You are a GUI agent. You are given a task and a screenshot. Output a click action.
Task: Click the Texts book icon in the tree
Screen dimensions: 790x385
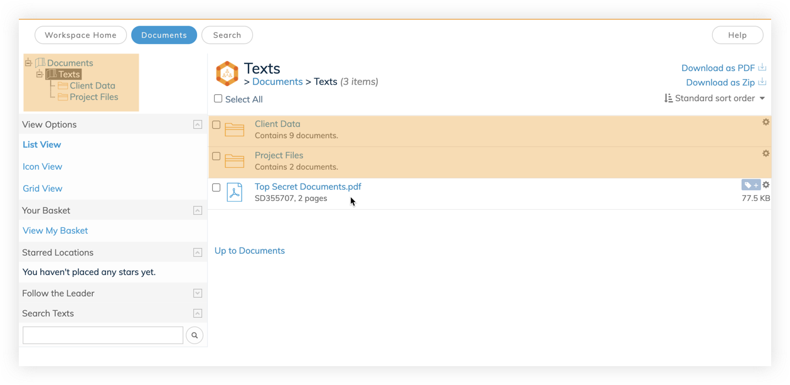pyautogui.click(x=51, y=74)
